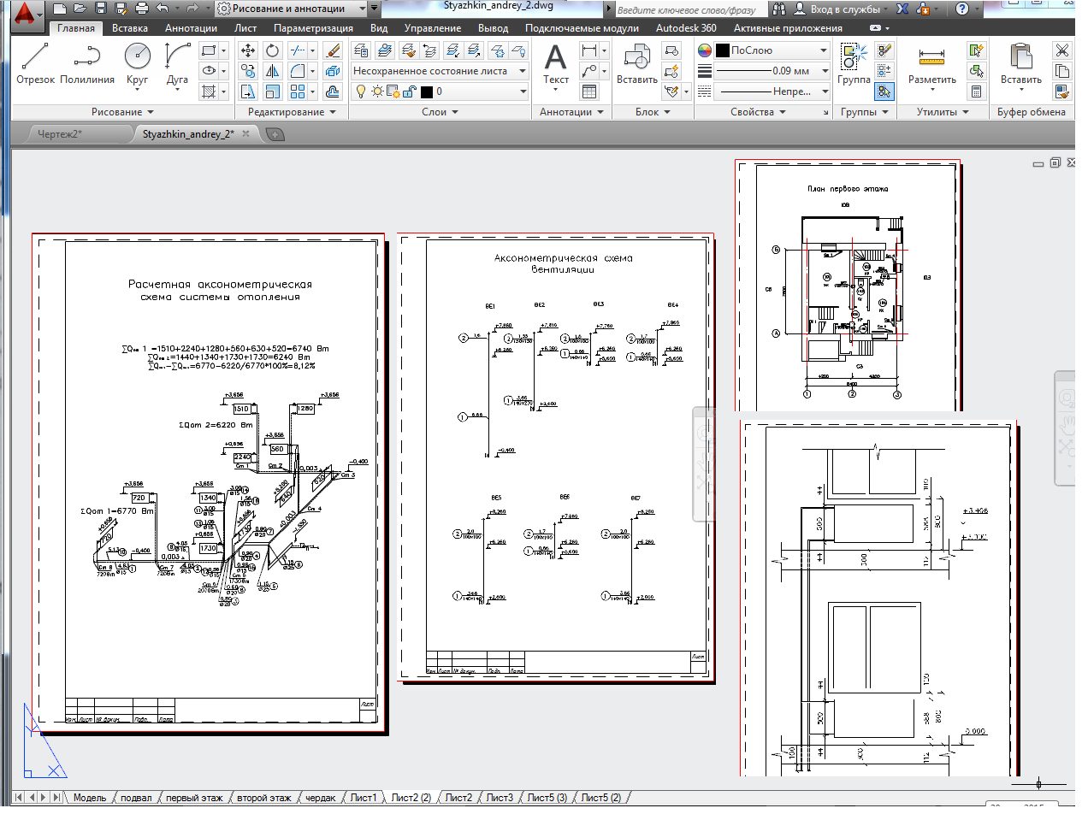The width and height of the screenshot is (1088, 814).
Task: Save the drawing with the floppy icon
Action: pyautogui.click(x=100, y=9)
